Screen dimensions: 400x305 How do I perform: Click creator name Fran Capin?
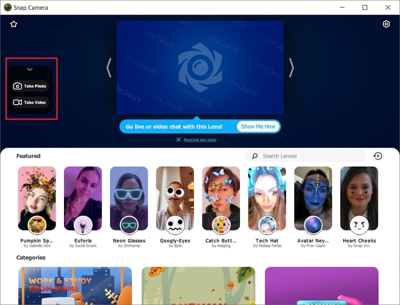click(316, 246)
